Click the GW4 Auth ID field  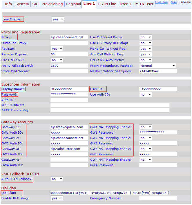point(69,165)
